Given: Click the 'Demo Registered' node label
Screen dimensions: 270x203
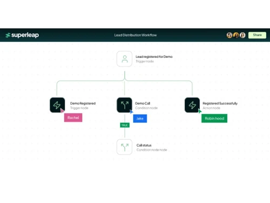Looking at the screenshot, I should coord(83,103).
